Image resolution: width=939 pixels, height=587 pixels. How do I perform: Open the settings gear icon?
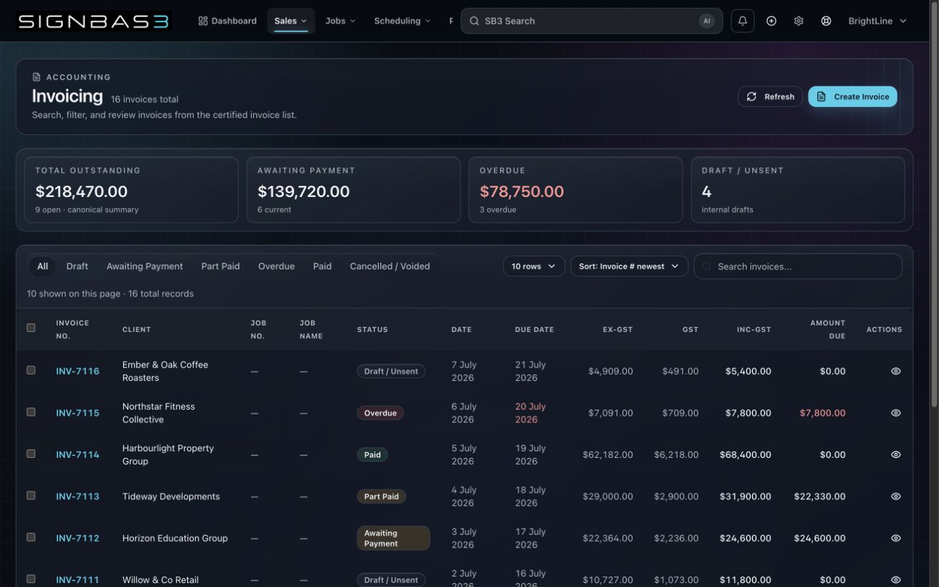799,21
